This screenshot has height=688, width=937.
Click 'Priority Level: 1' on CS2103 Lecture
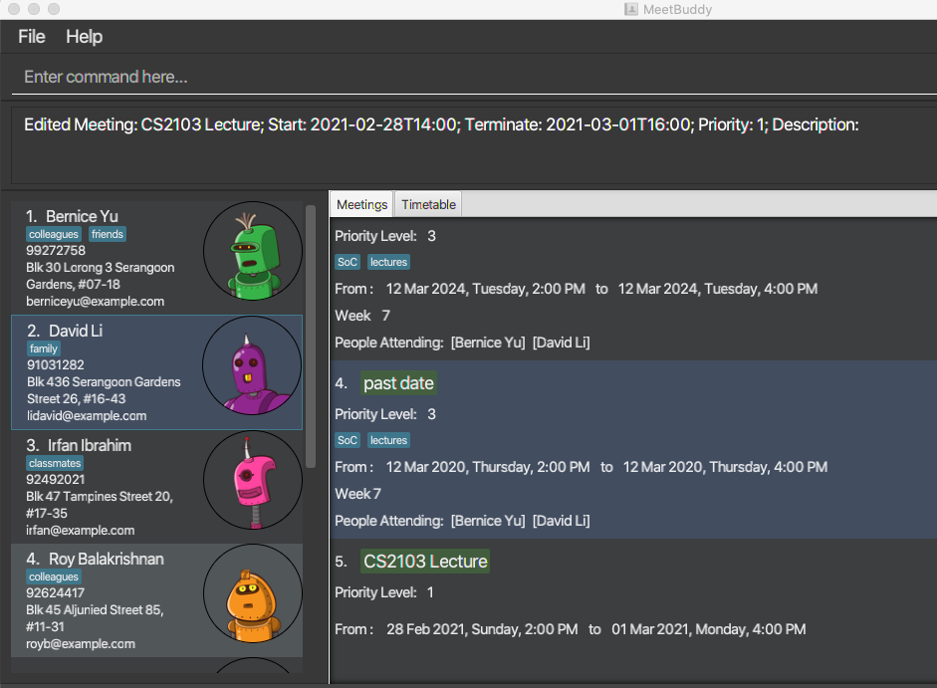coord(384,592)
